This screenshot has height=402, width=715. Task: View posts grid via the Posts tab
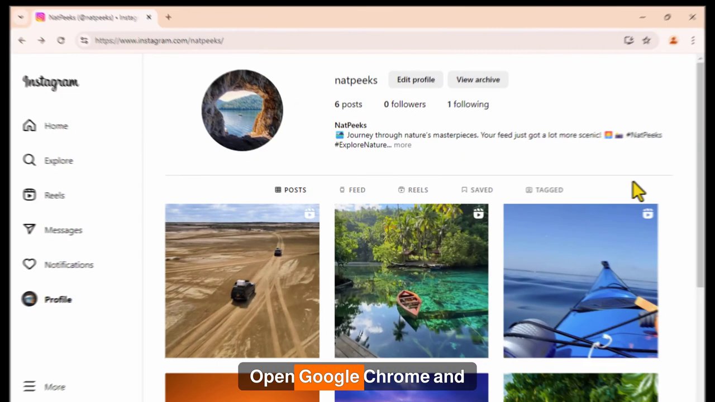click(290, 190)
